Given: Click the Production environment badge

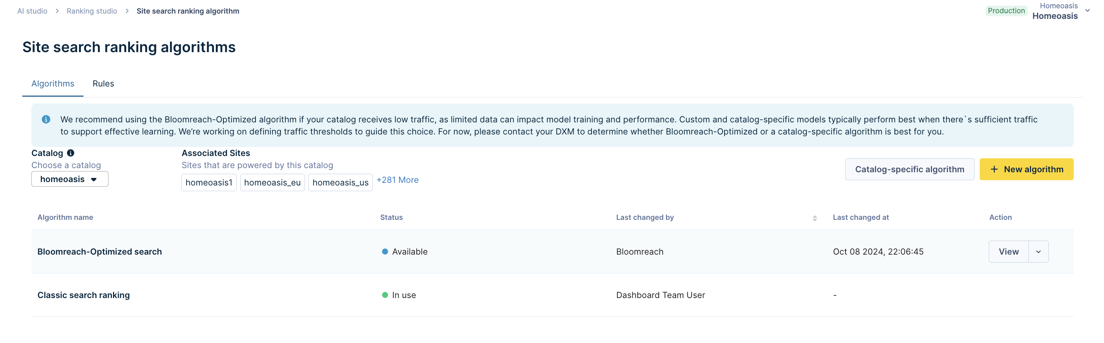Looking at the screenshot, I should click(1006, 11).
